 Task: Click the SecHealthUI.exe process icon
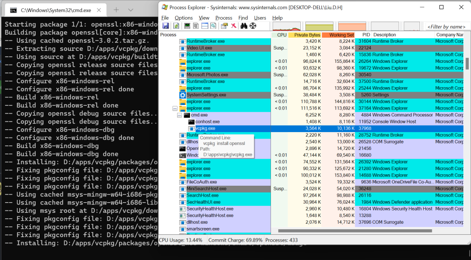tap(183, 202)
